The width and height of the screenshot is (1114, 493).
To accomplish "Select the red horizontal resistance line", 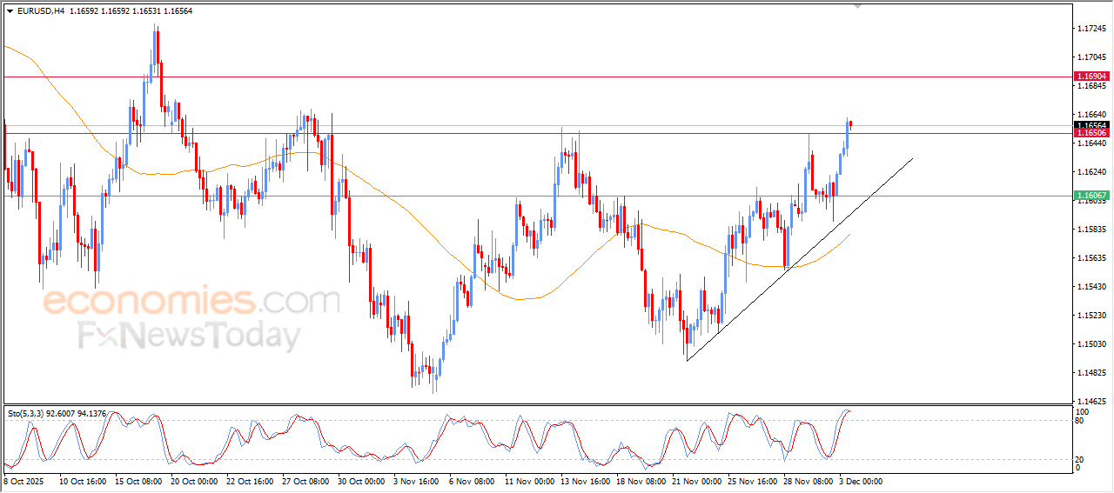I will coord(522,77).
